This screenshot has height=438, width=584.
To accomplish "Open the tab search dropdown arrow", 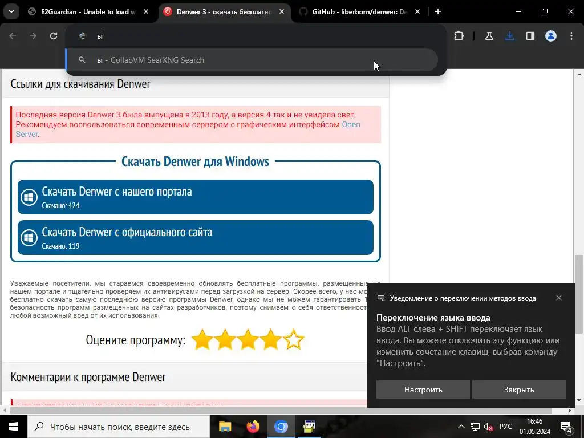I will click(11, 11).
